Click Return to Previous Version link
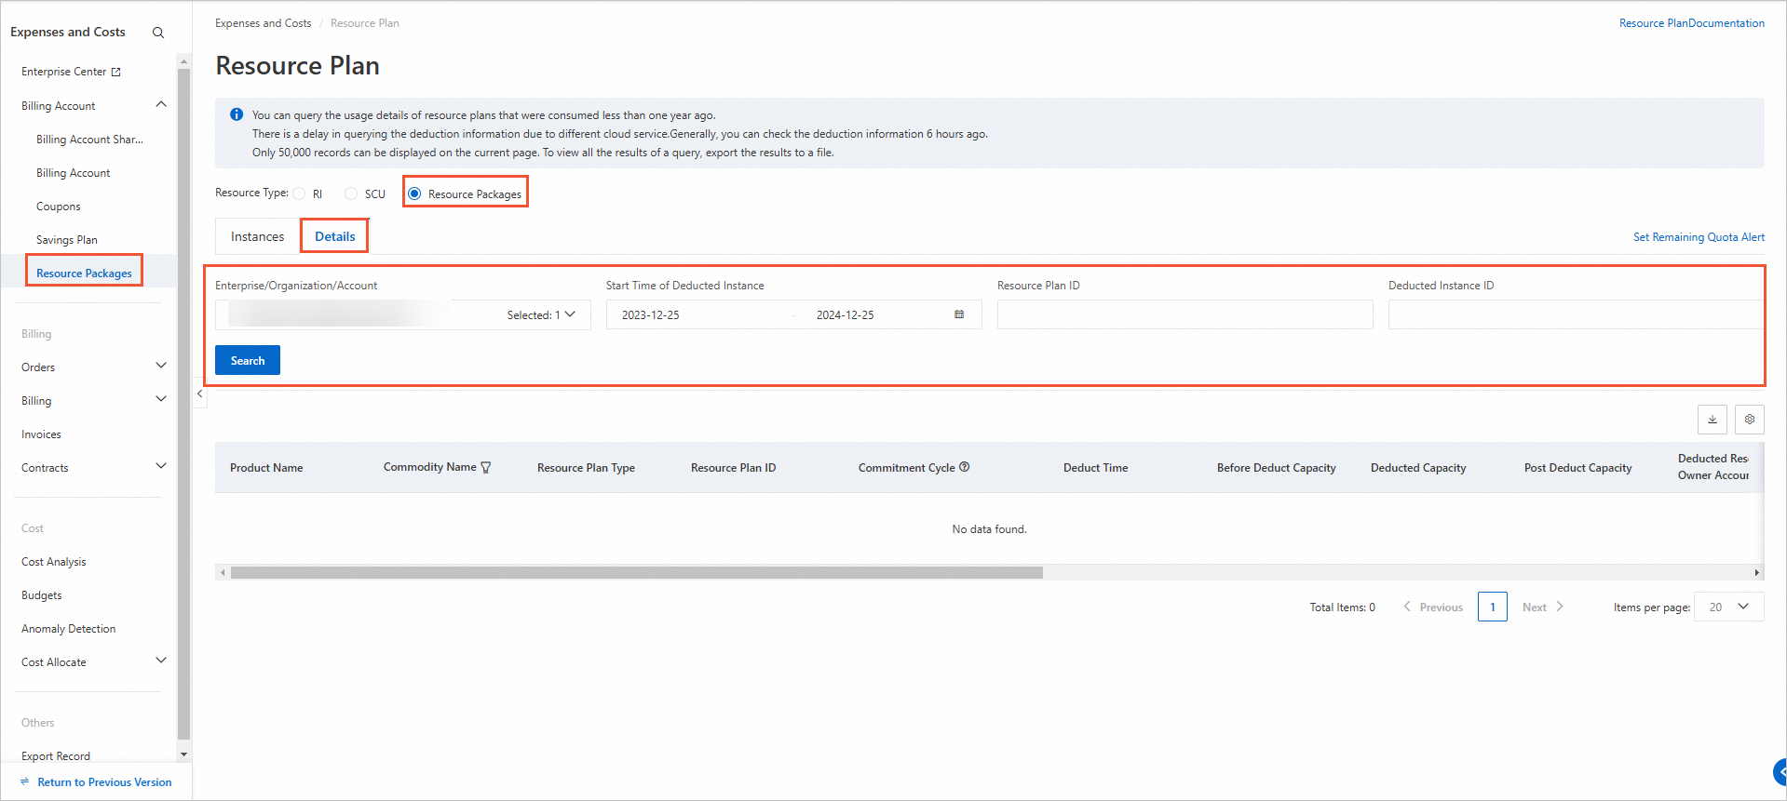Image resolution: width=1787 pixels, height=801 pixels. point(104,782)
